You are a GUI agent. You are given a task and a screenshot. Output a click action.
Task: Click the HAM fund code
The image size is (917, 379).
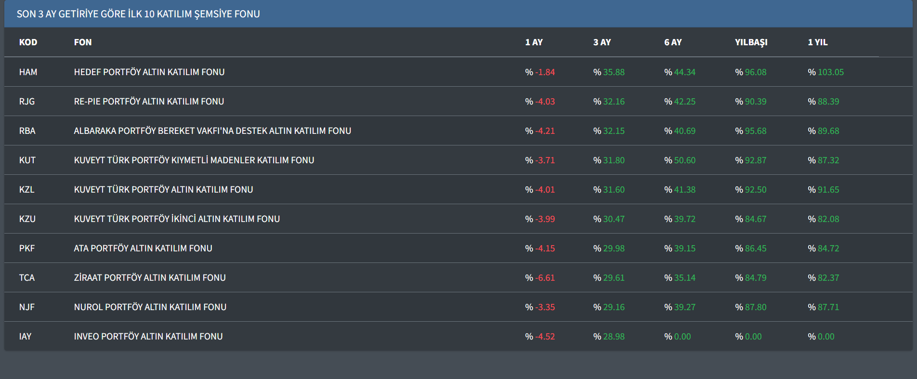28,72
